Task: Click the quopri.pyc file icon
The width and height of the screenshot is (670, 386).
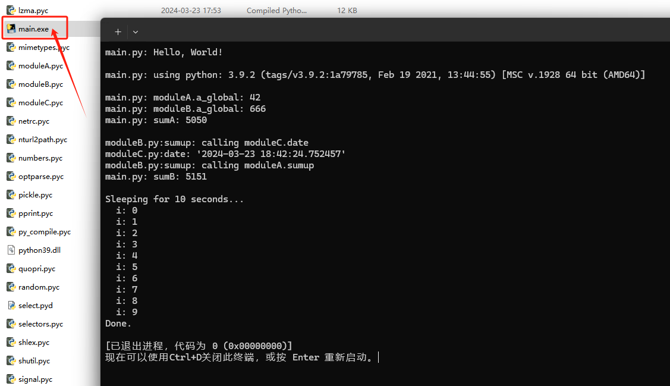Action: pos(11,268)
